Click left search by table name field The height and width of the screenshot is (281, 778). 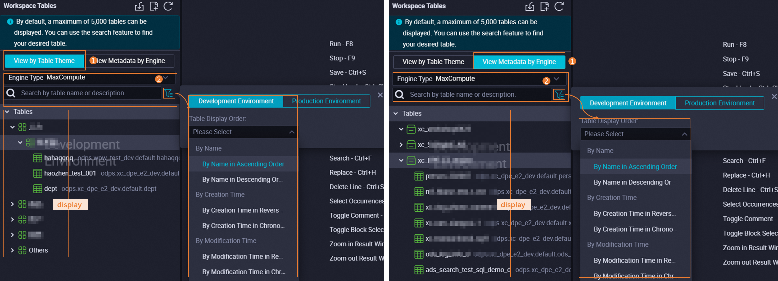83,93
